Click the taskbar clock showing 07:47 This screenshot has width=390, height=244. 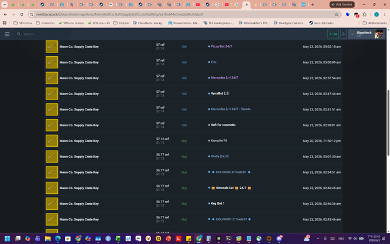tap(374, 239)
